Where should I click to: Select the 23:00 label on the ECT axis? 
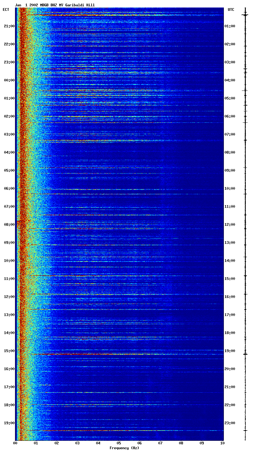[9, 62]
